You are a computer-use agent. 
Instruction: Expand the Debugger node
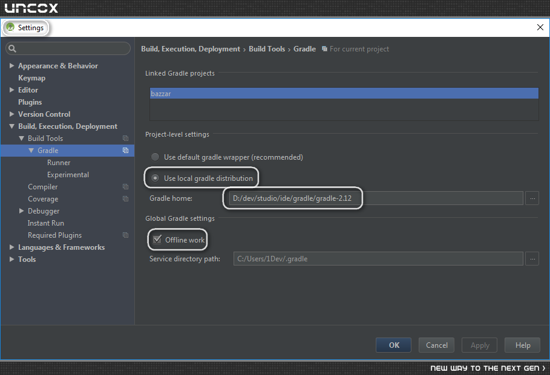(x=21, y=211)
